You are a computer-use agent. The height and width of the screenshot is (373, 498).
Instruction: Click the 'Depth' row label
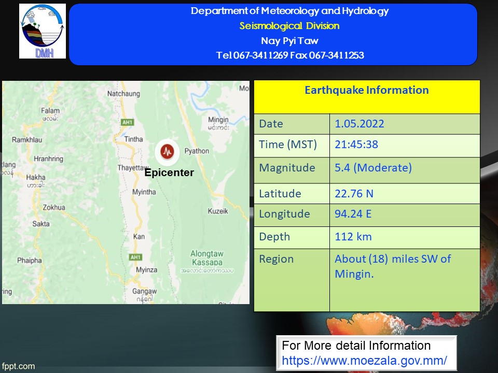tap(274, 237)
